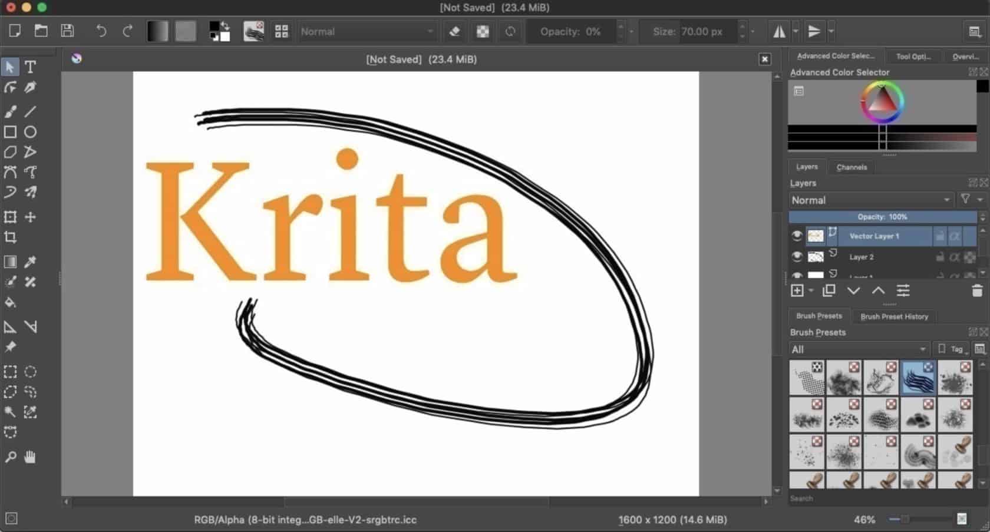This screenshot has height=532, width=990.
Task: Select the Pan hand tool
Action: tap(30, 457)
